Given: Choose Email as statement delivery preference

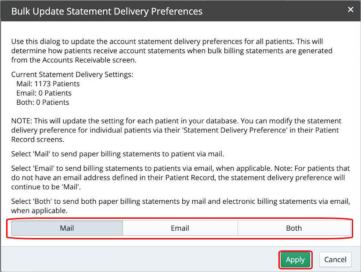Looking at the screenshot, I should point(180,228).
